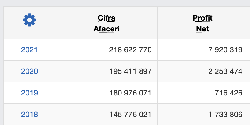
Task: Click the word Net in the header
Action: tap(202, 29)
